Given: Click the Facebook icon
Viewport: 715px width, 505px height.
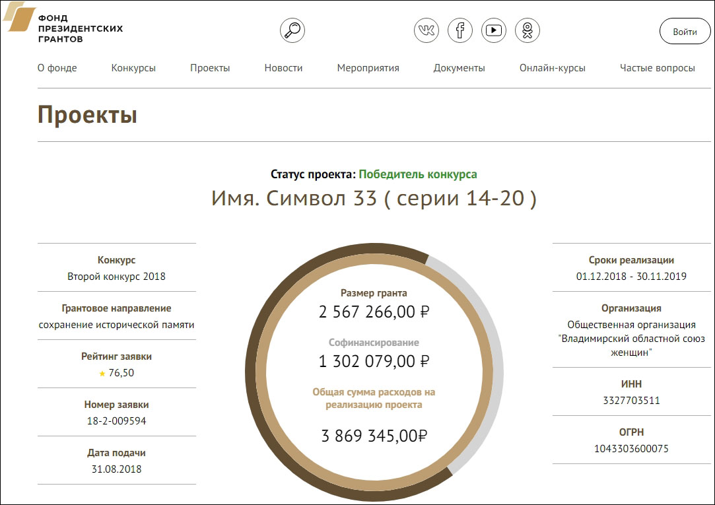Looking at the screenshot, I should 460,30.
